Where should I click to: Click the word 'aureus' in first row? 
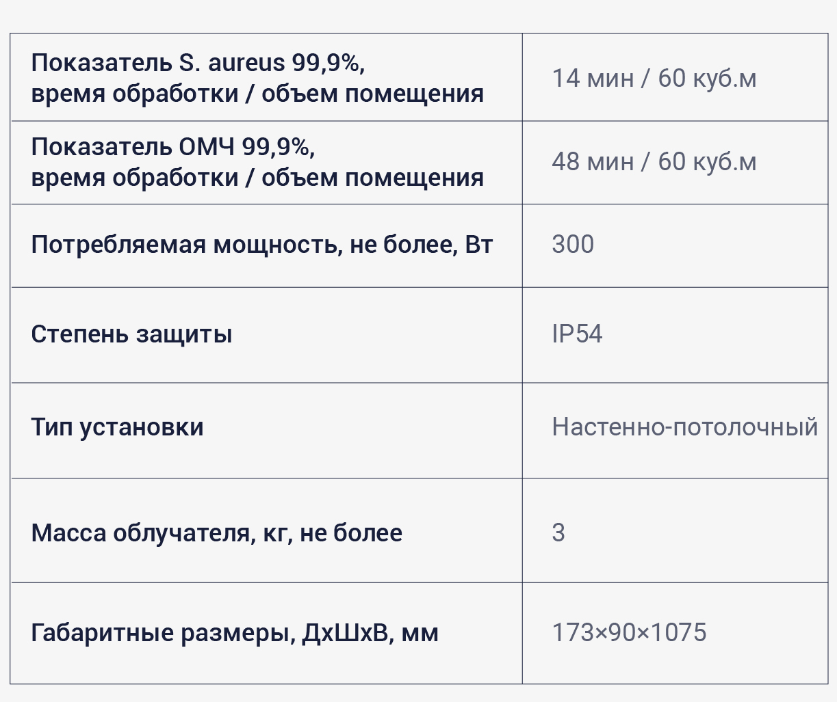[246, 64]
